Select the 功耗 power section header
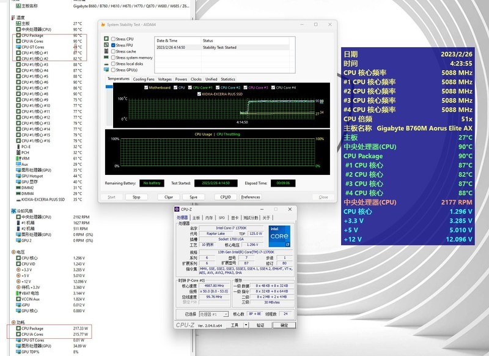The height and width of the screenshot is (356, 489). tap(20, 322)
